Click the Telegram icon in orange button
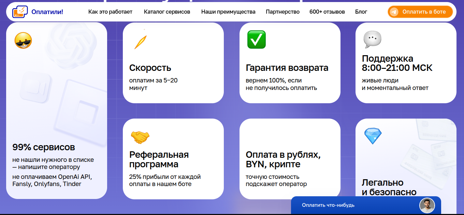 tap(394, 12)
